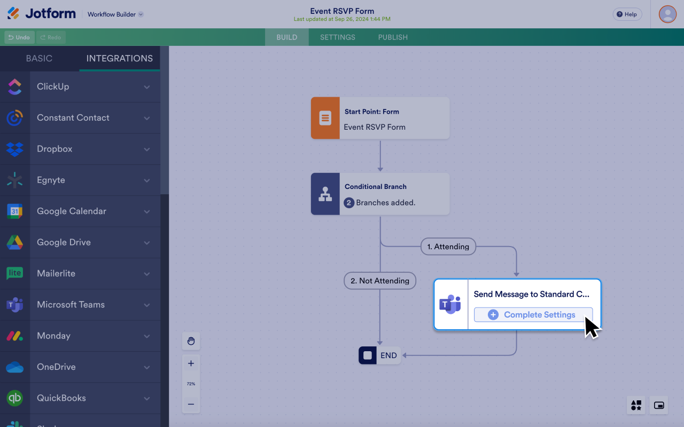
Task: Select the Microsoft Teams sidebar icon
Action: (x=15, y=304)
